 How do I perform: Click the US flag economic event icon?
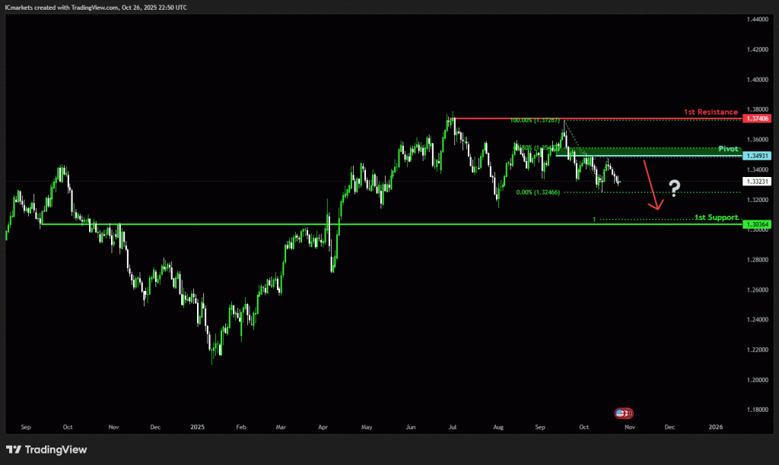pos(623,413)
